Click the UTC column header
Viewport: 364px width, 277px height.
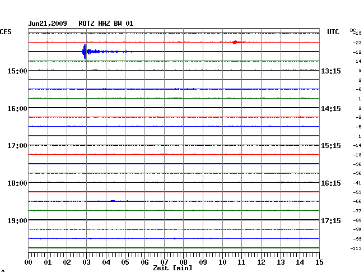333,32
